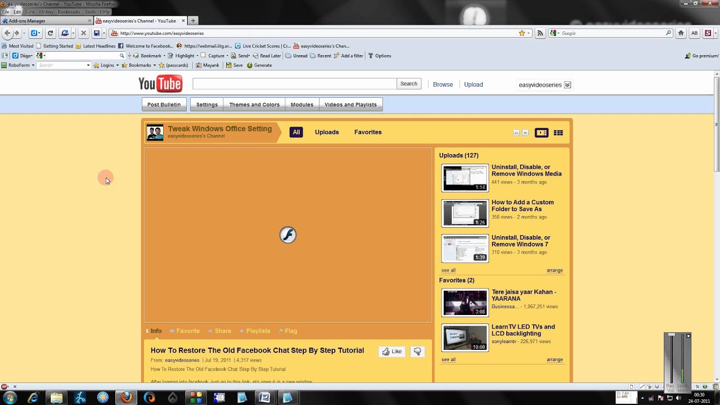Viewport: 720px width, 405px height.
Task: Click the Diigo Read Later button
Action: 267,56
